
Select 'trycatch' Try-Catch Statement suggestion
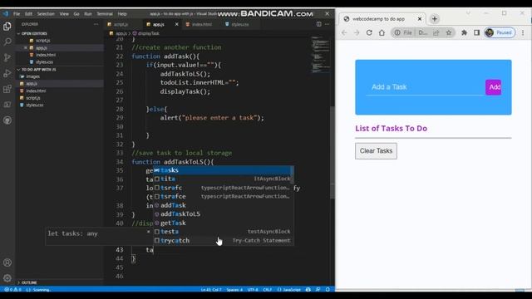tap(222, 241)
